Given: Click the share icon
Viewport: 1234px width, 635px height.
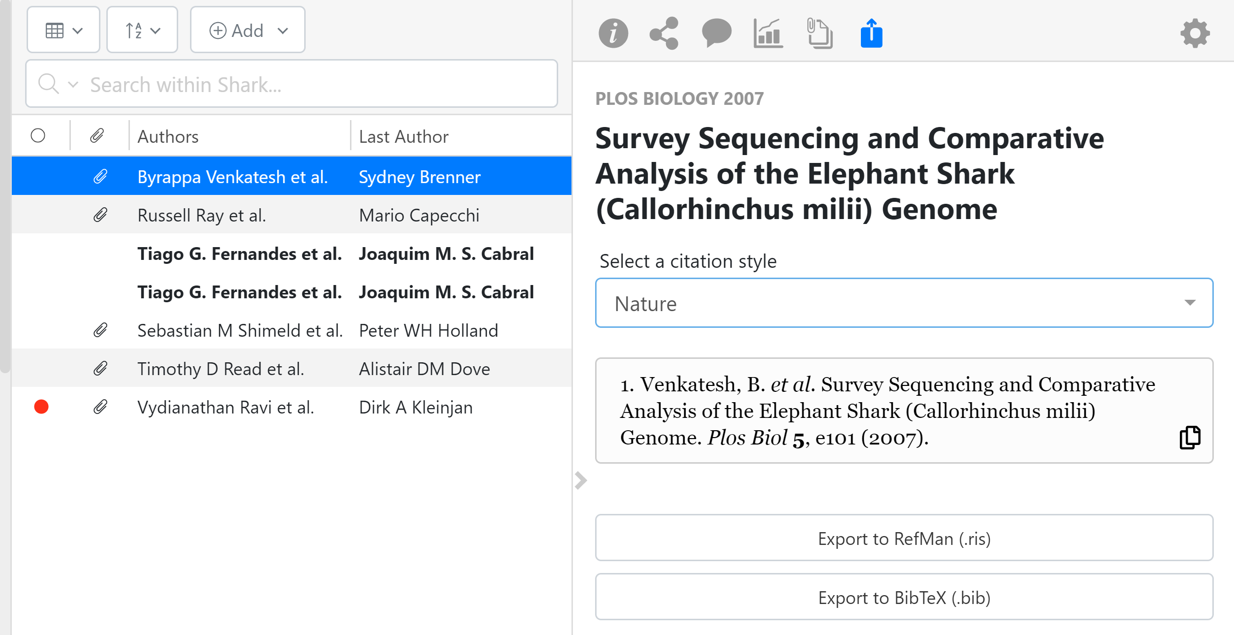Looking at the screenshot, I should 664,33.
